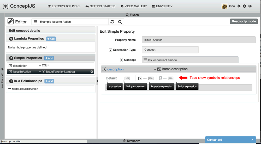Image resolution: width=261 pixels, height=144 pixels.
Task: Add a Lambda Property
Action: [51, 39]
